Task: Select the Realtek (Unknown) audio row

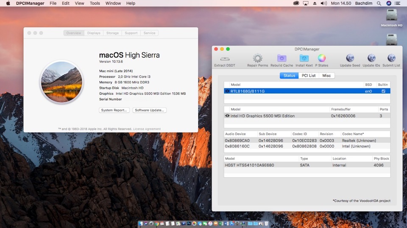Action: (307, 140)
